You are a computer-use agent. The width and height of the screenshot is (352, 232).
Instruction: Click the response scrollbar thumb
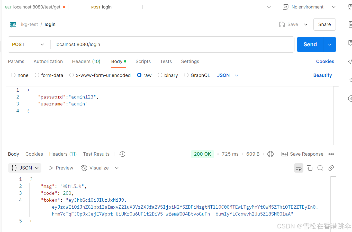pyautogui.click(x=333, y=176)
